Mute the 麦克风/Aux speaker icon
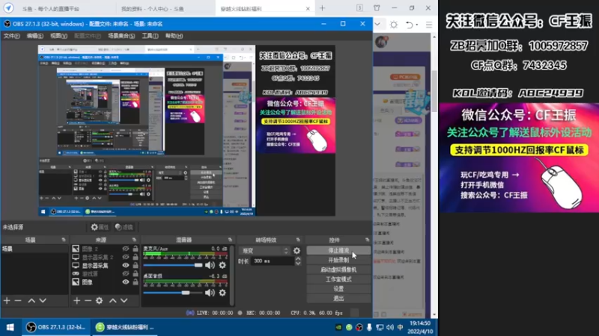This screenshot has height=336, width=599. 210,265
